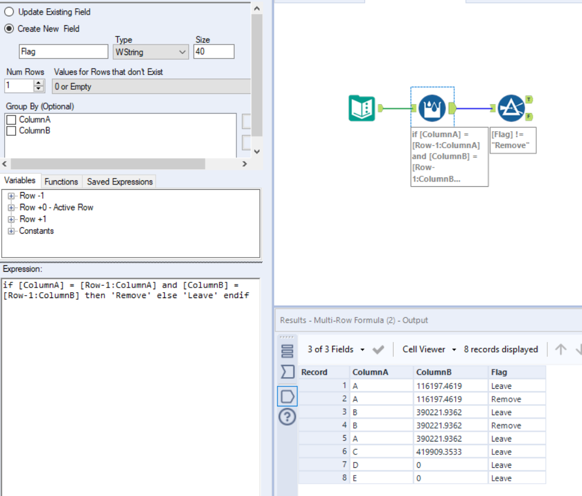Click the Multi-Row Formula annotation text box
This screenshot has height=496, width=582.
pyautogui.click(x=449, y=157)
